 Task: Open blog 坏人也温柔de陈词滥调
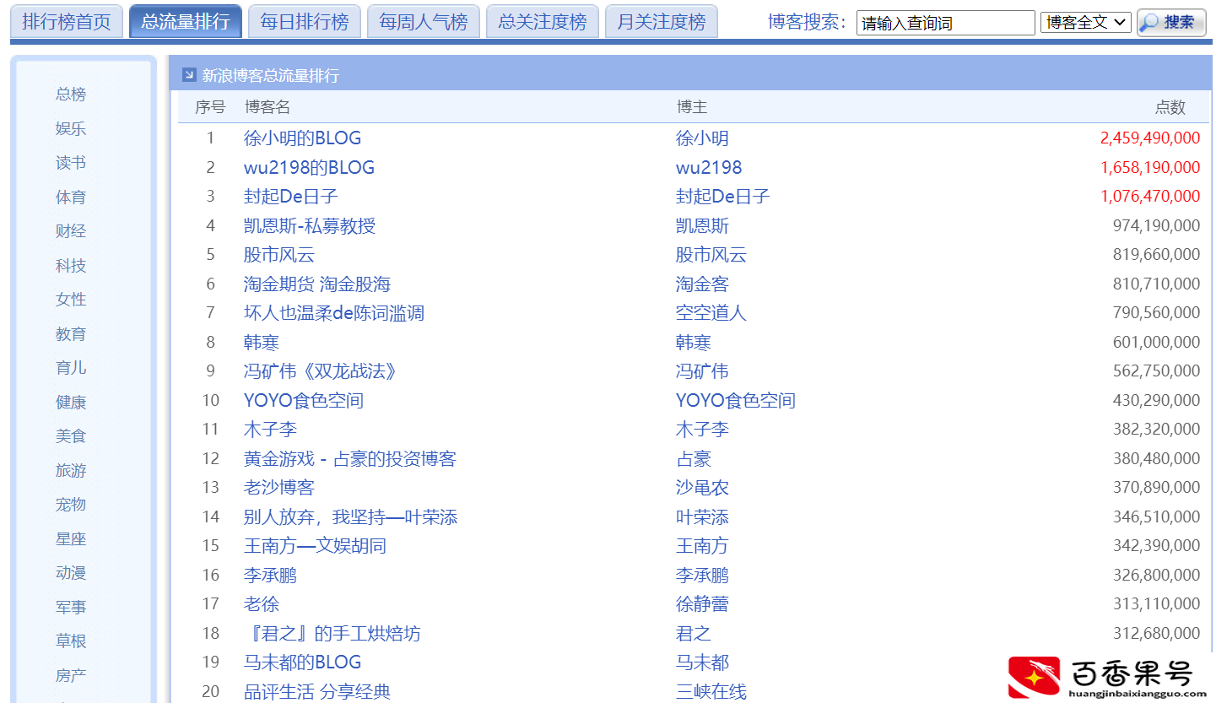coord(334,313)
